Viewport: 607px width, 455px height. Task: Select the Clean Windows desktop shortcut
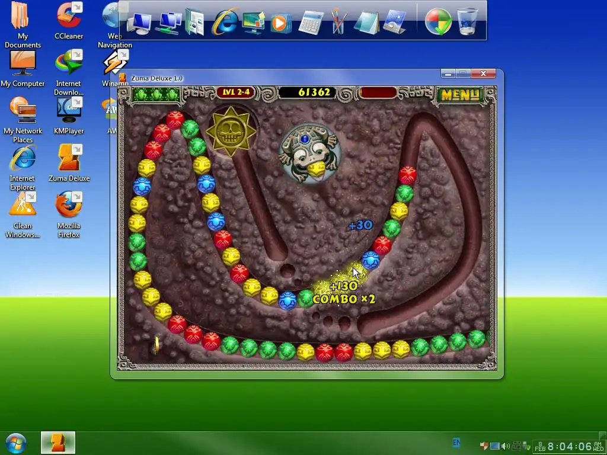pos(23,215)
